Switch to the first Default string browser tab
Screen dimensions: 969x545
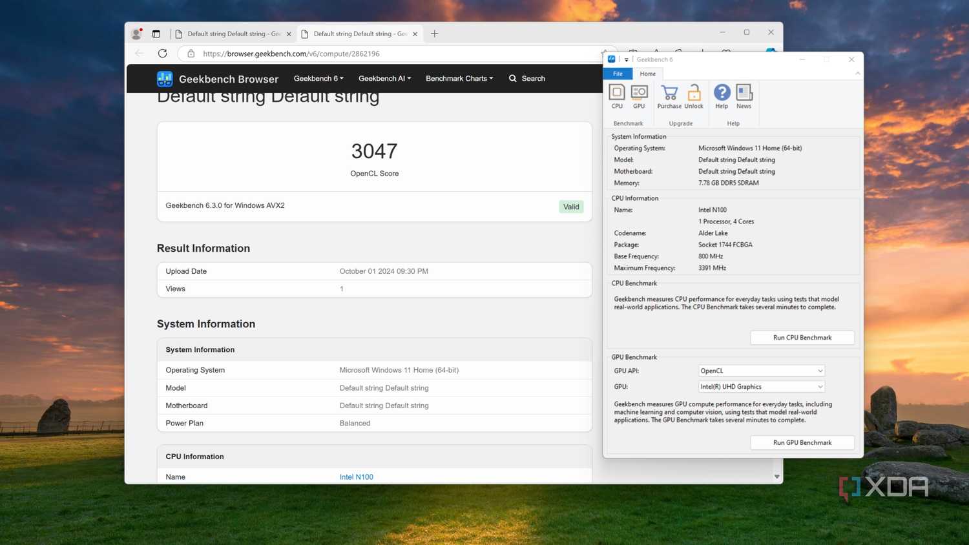pyautogui.click(x=233, y=34)
